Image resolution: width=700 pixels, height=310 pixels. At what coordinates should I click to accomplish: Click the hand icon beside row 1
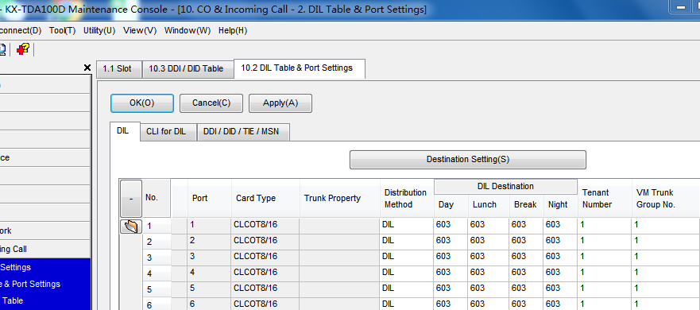click(131, 227)
